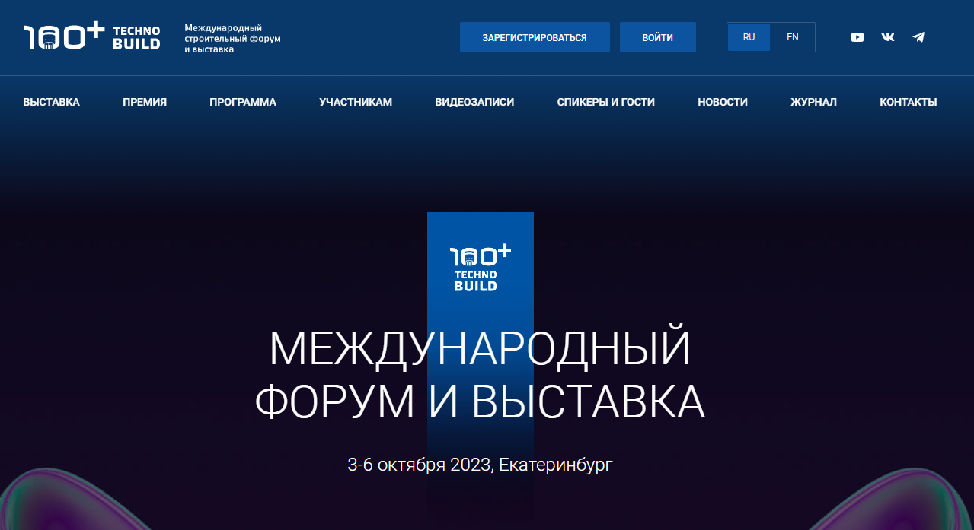Switch site language to EN
Screen dimensions: 974x530
click(x=792, y=37)
